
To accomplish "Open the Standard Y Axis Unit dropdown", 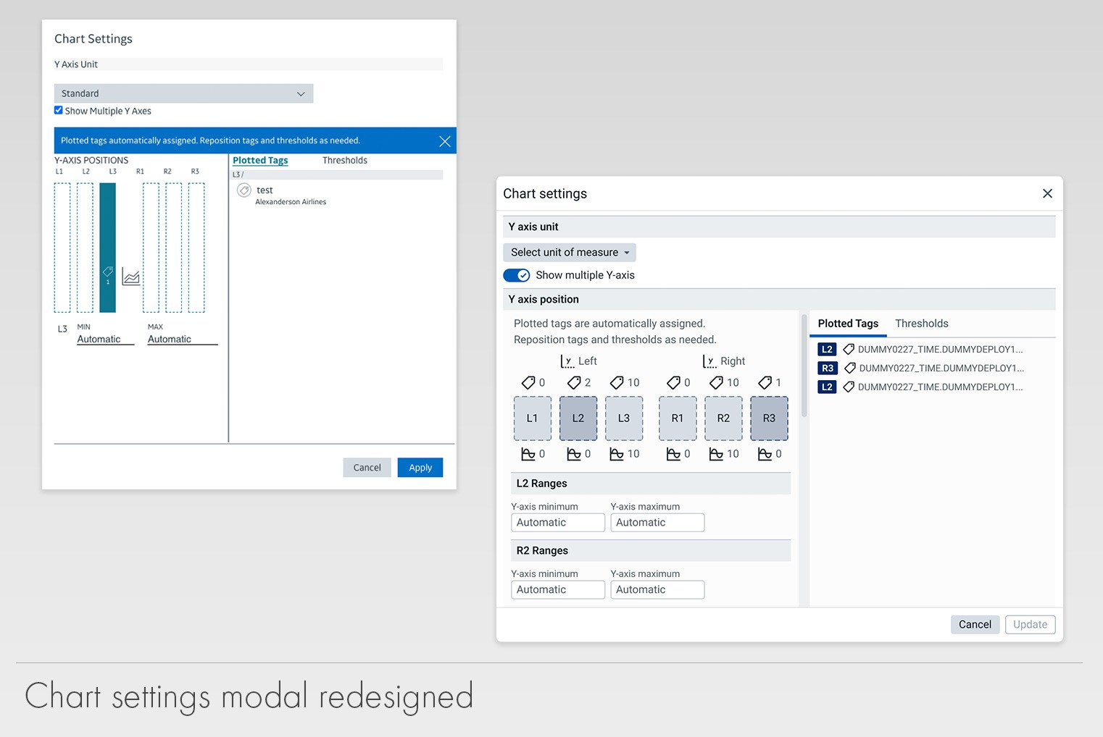I will (x=183, y=93).
